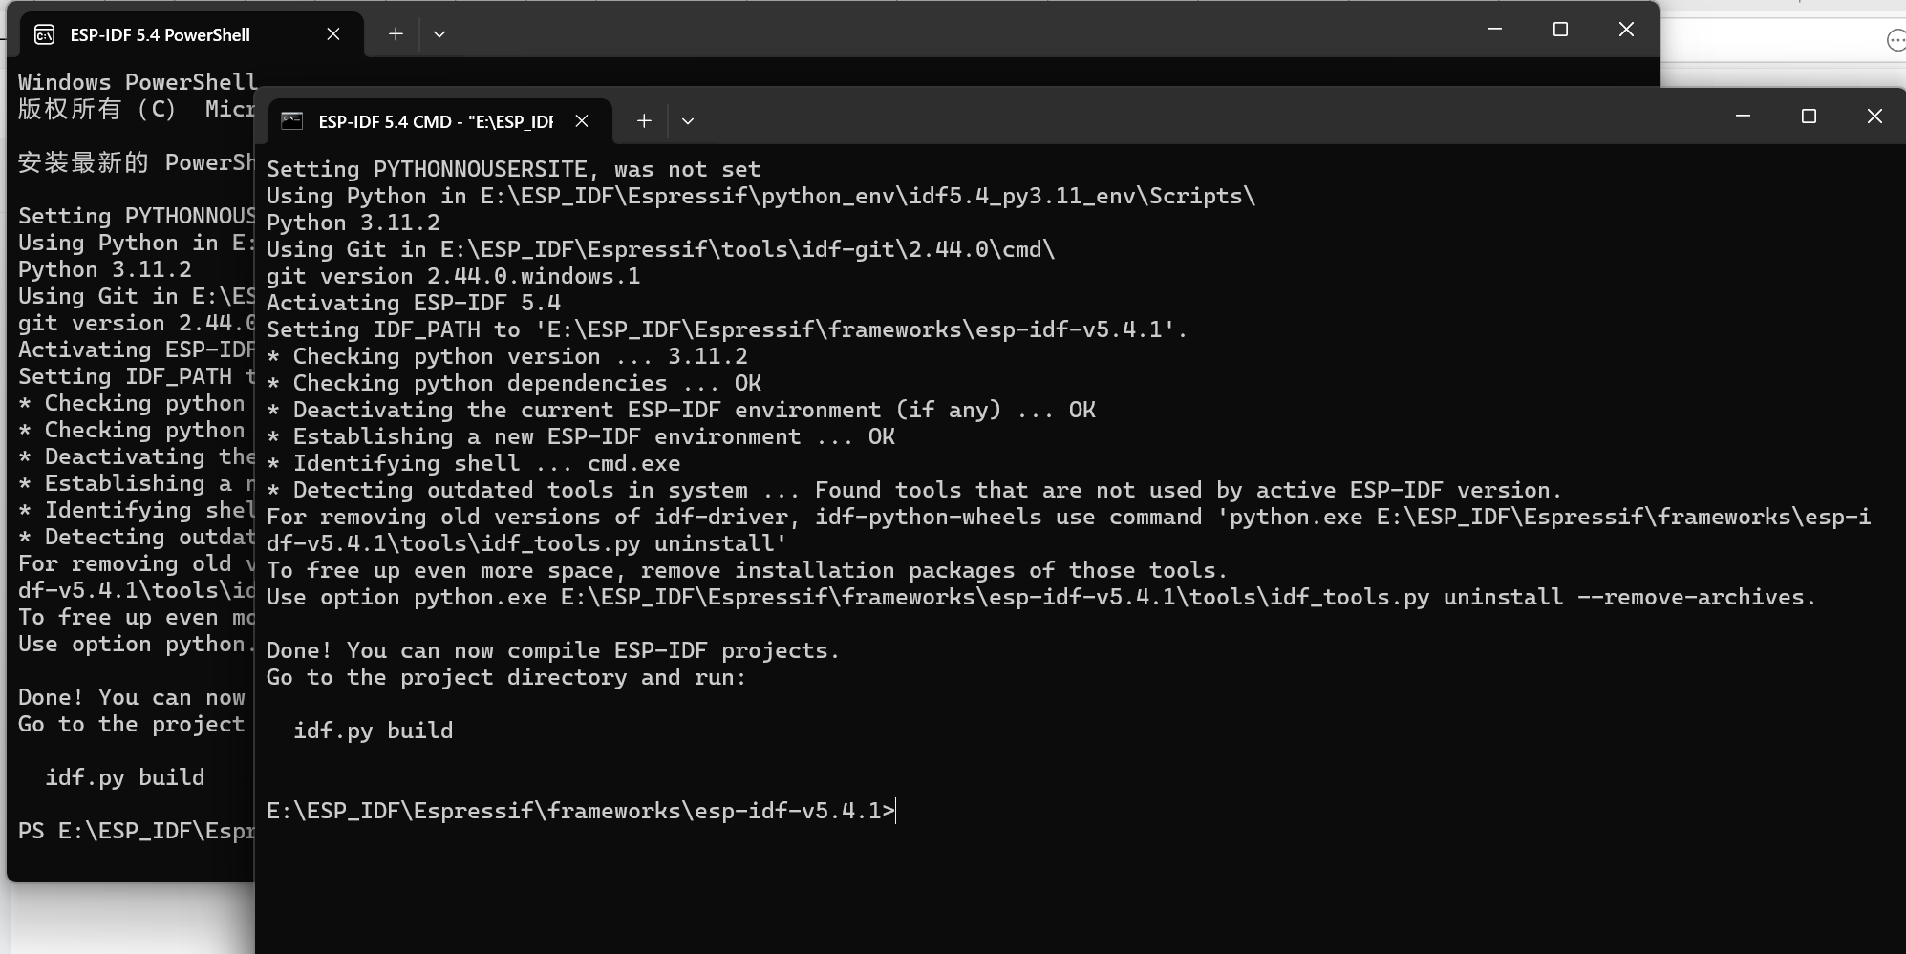The image size is (1906, 954).
Task: Click the minimize icon on the CMD window
Action: point(1741,116)
